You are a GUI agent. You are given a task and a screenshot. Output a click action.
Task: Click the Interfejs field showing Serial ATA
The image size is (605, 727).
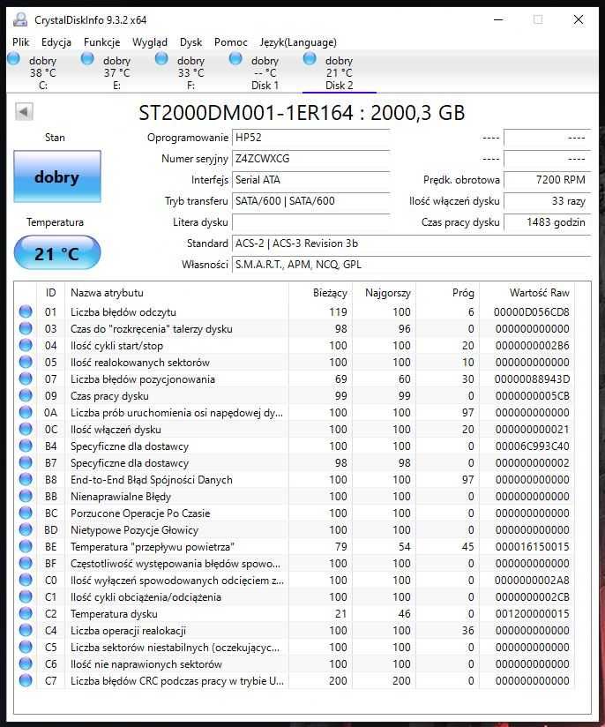coord(310,180)
